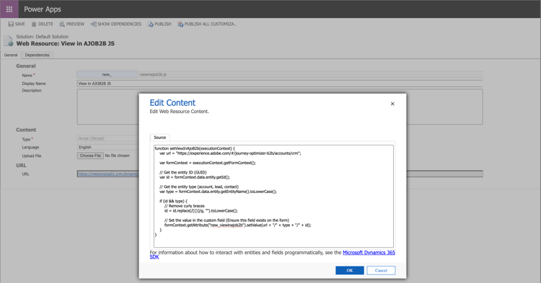Select the Source tab in Edit Content

[159, 138]
